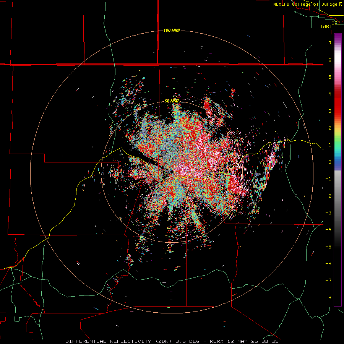The image size is (344, 344).
Task: Click the ZDR color scale bar
Action: pyautogui.click(x=338, y=170)
